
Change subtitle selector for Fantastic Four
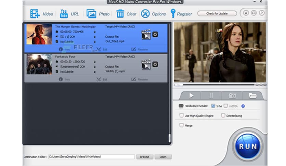pyautogui.click(x=95, y=72)
